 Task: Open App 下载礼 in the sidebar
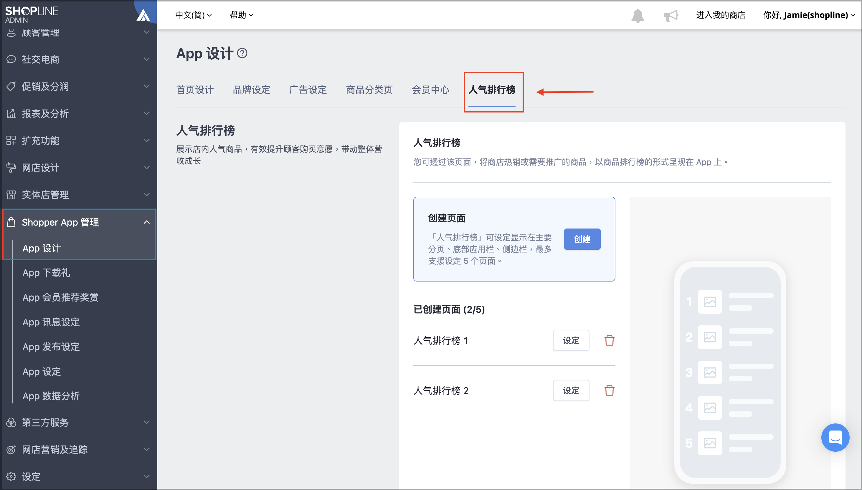coord(47,273)
